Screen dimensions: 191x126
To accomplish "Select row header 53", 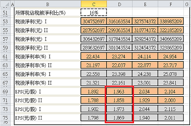I will tap(5, 21).
